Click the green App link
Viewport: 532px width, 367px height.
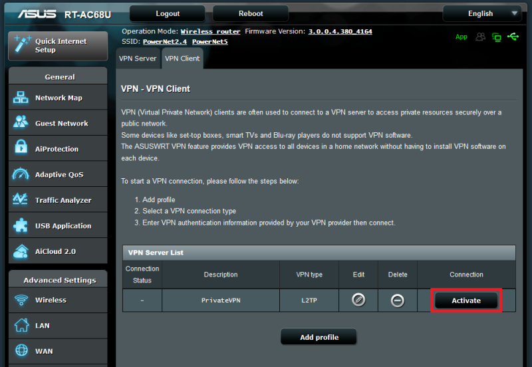click(x=461, y=37)
